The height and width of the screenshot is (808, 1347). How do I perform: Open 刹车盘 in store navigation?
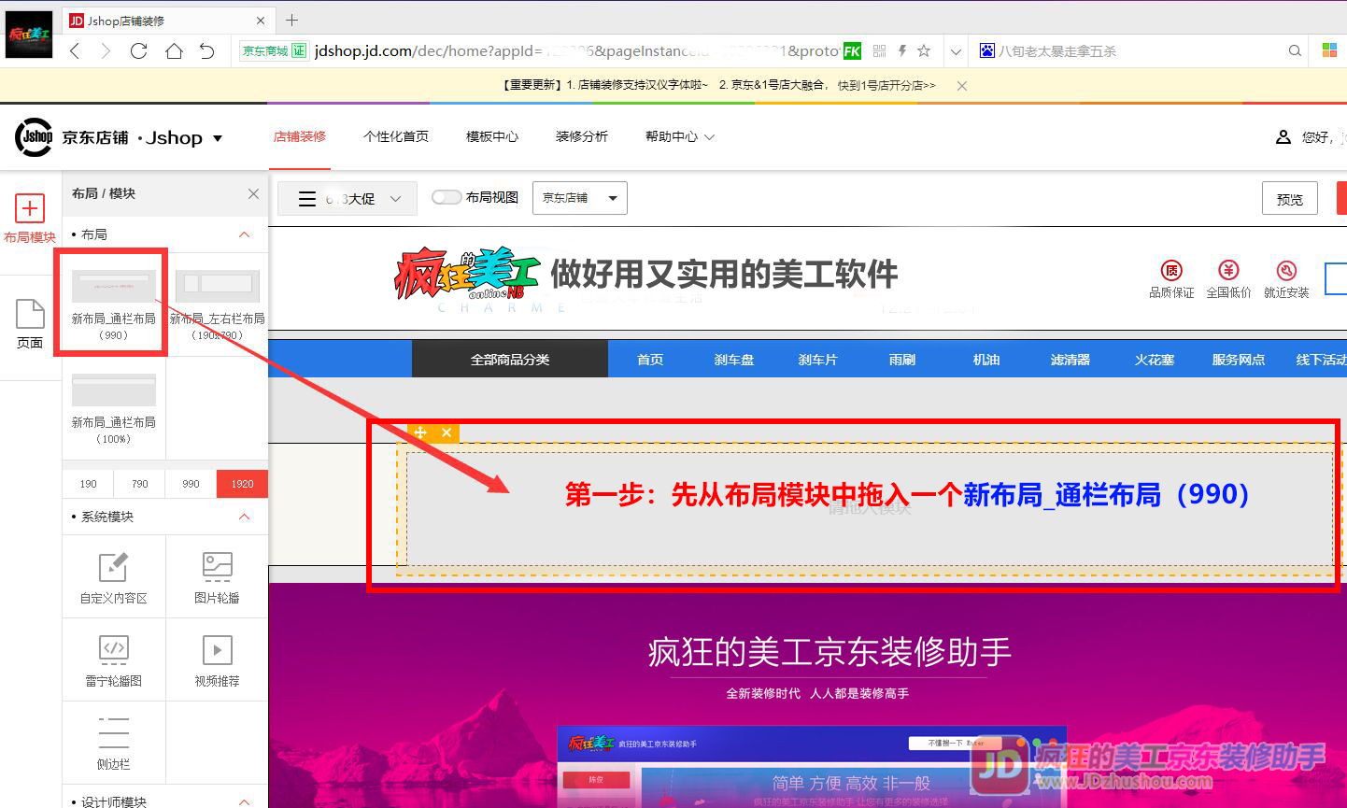pyautogui.click(x=734, y=360)
